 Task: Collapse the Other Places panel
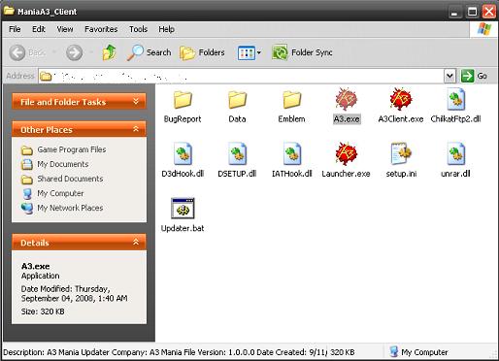tap(136, 129)
